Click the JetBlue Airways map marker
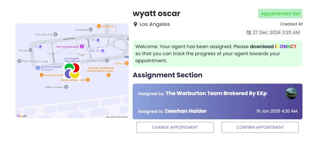 (x=66, y=87)
